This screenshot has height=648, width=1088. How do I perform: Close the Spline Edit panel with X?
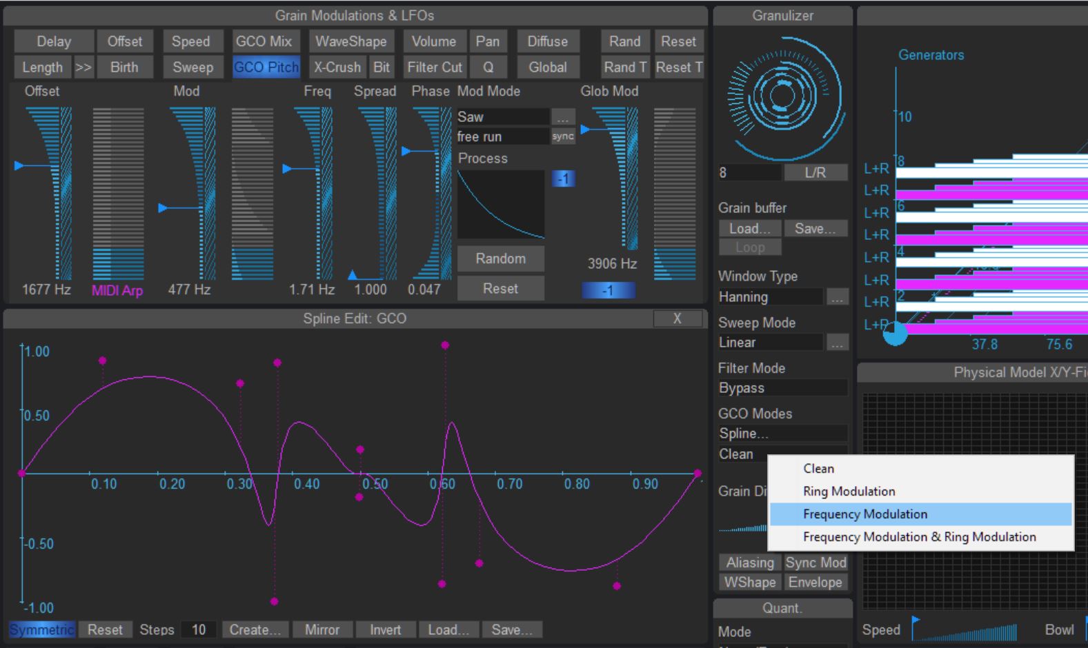(x=677, y=318)
